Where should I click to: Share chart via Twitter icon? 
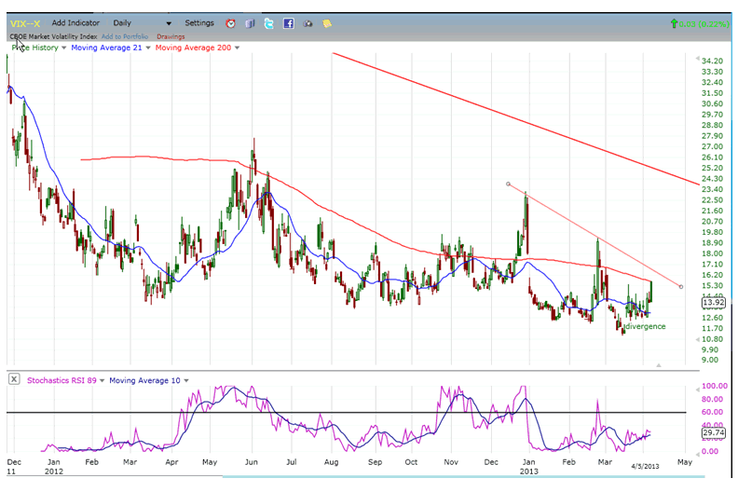(268, 22)
